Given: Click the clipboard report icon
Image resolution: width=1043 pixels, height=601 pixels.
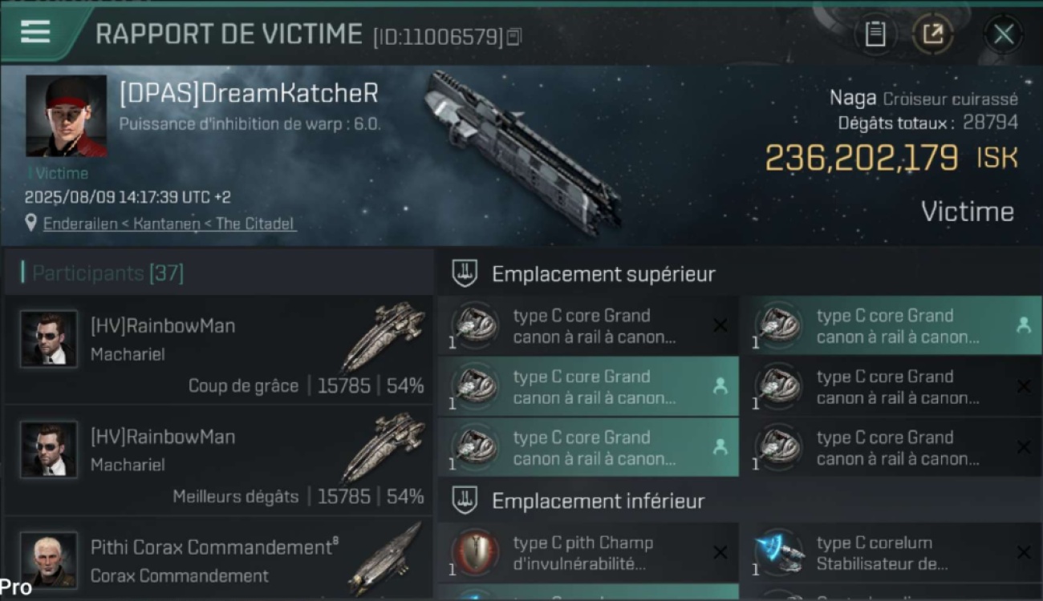Looking at the screenshot, I should click(x=875, y=34).
